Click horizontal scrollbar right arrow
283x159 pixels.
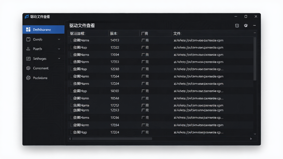click(x=251, y=139)
